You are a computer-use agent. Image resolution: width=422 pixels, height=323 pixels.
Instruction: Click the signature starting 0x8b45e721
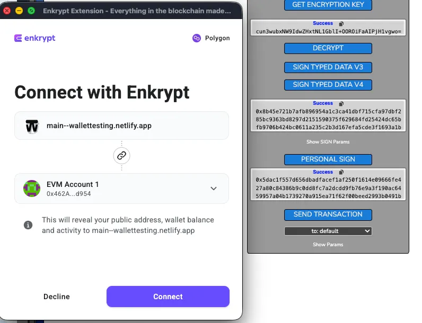click(328, 119)
